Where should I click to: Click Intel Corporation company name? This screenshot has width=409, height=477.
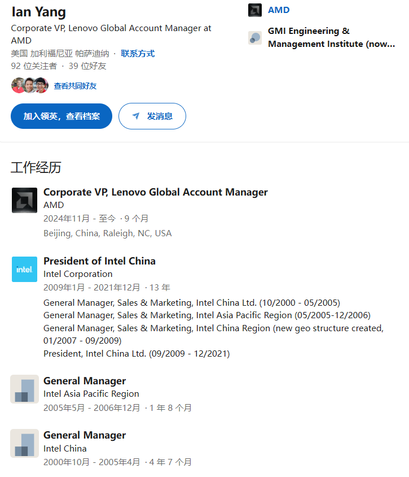pyautogui.click(x=78, y=274)
